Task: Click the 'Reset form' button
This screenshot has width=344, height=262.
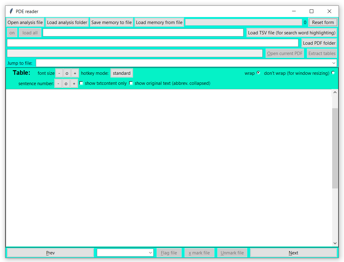Action: [323, 22]
